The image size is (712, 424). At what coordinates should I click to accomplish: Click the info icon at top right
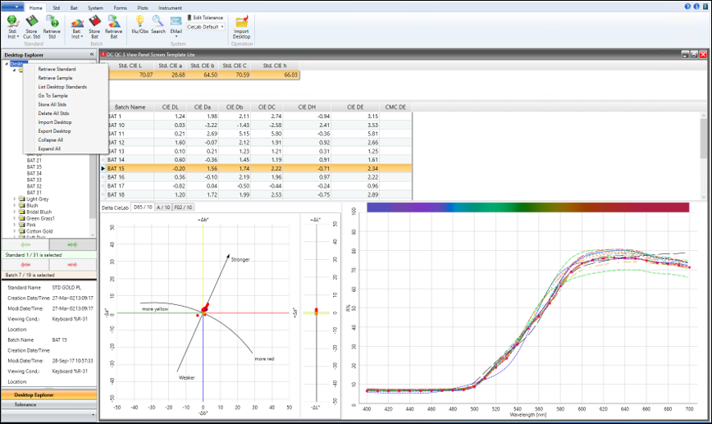696,7
